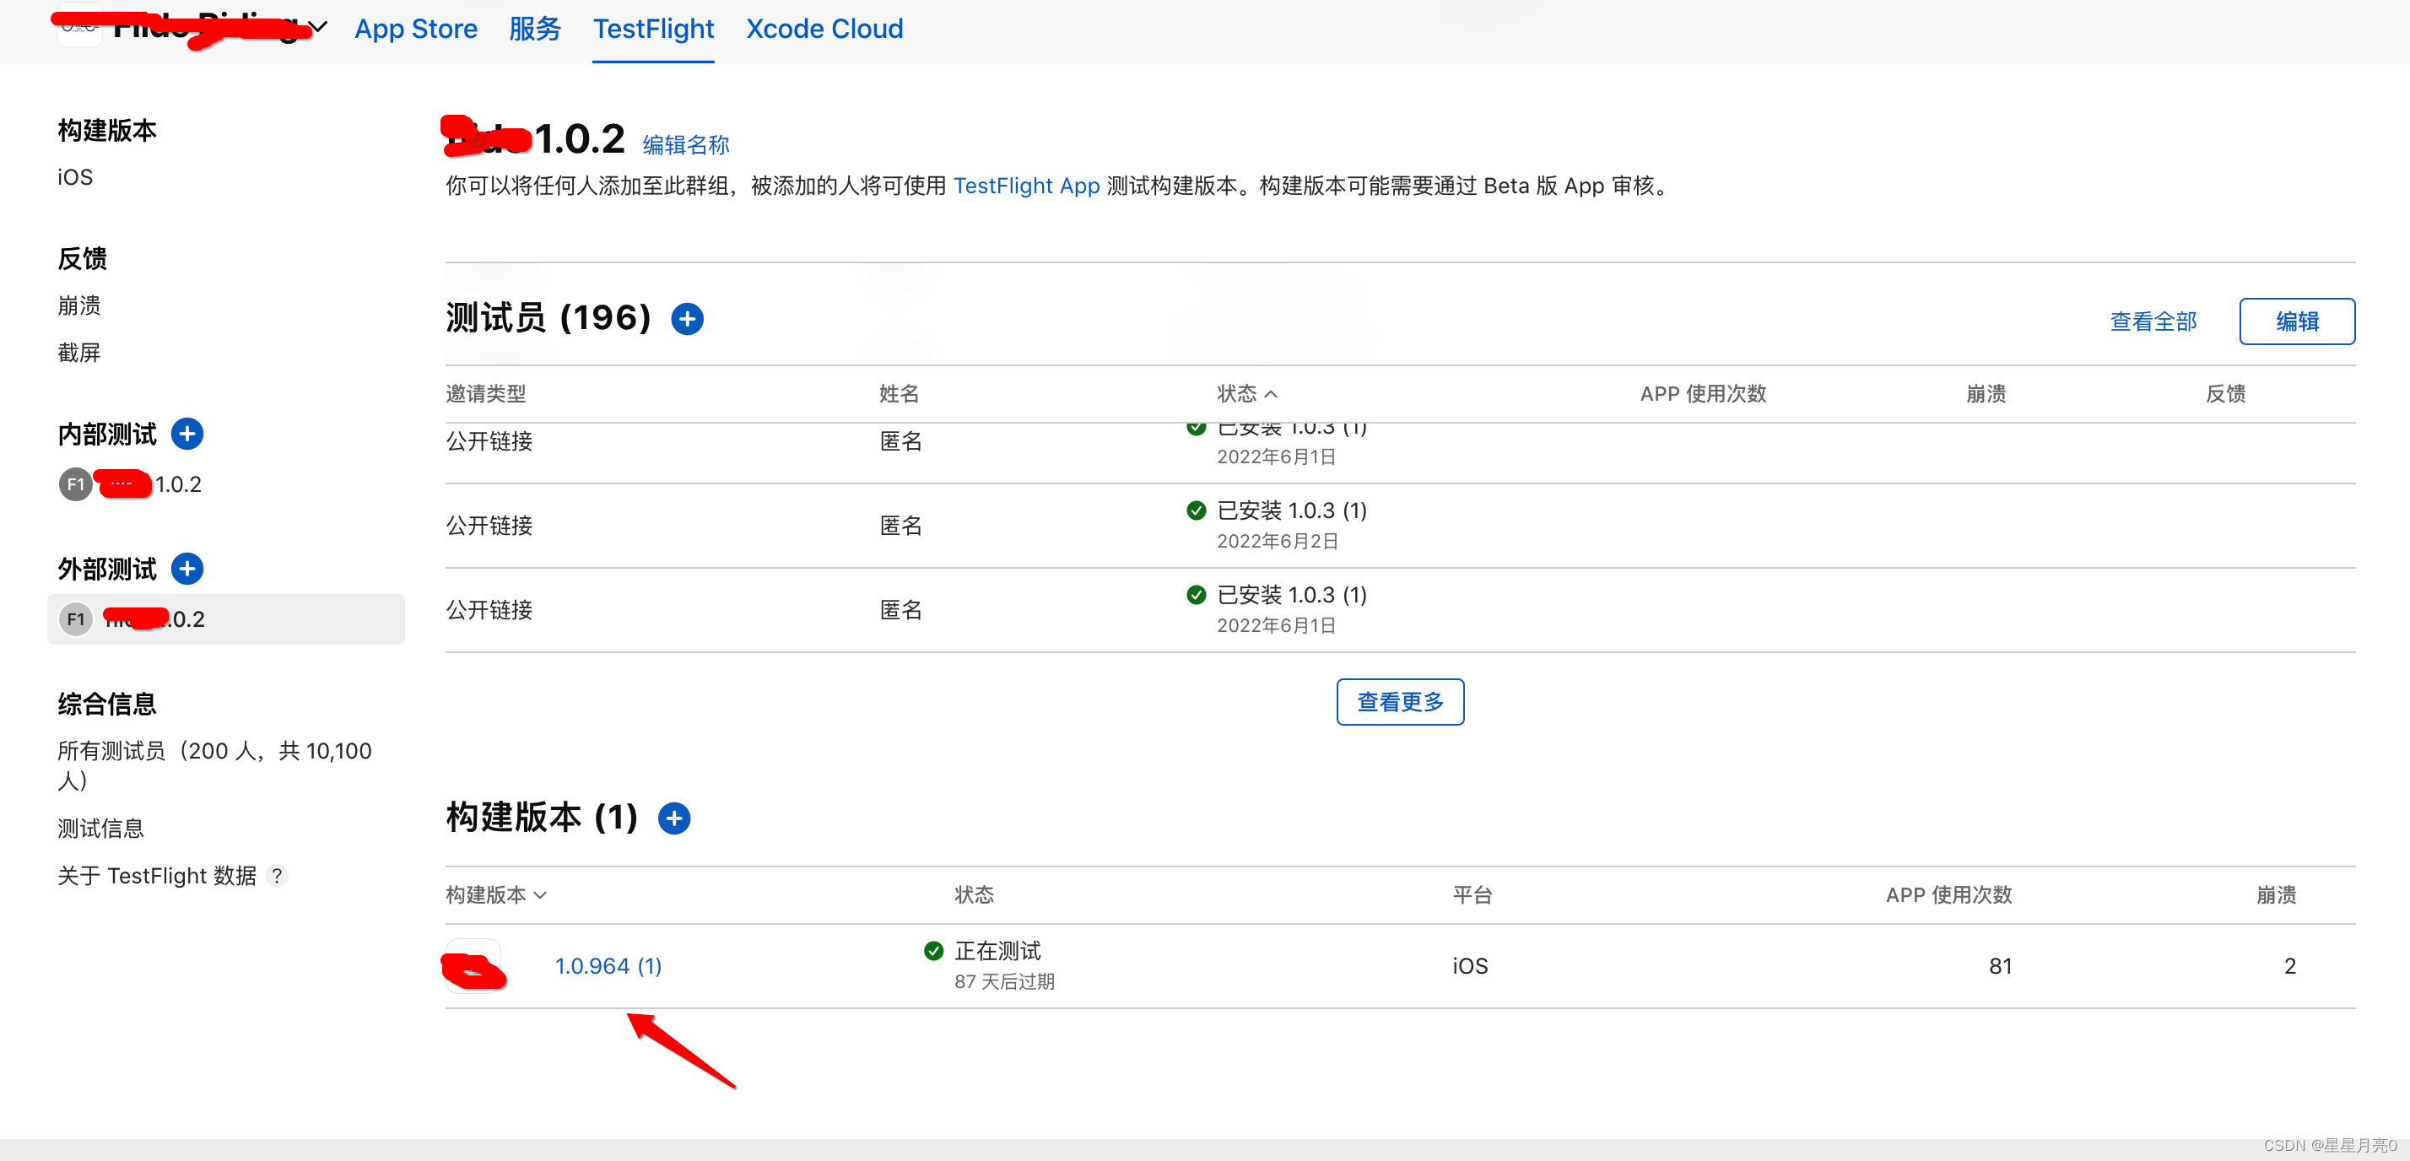Click the F1 avatar under 内部测试
The image size is (2410, 1161).
tap(76, 484)
